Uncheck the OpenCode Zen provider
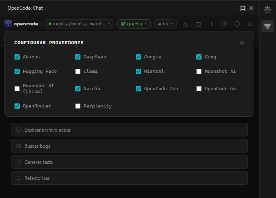 (138, 89)
